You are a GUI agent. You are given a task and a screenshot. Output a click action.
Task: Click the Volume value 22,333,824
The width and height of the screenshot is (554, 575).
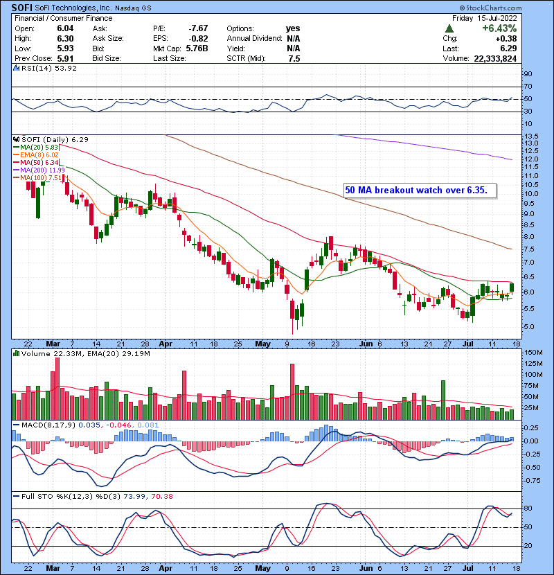495,58
